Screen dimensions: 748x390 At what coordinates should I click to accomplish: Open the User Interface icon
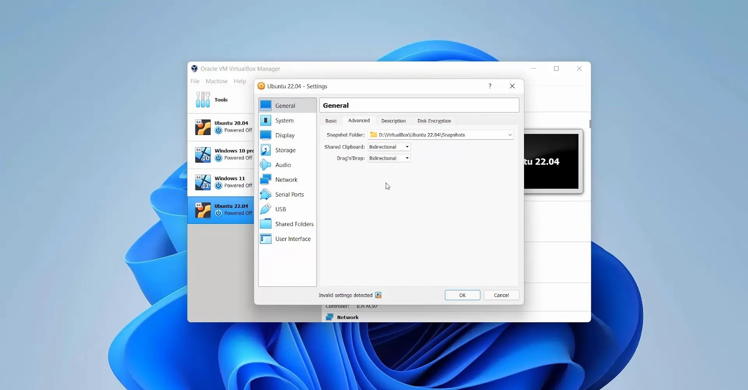pyautogui.click(x=266, y=239)
